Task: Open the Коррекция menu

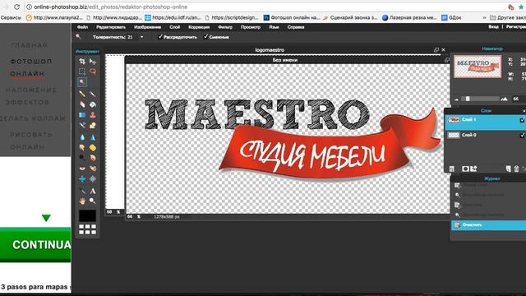Action: click(x=199, y=27)
